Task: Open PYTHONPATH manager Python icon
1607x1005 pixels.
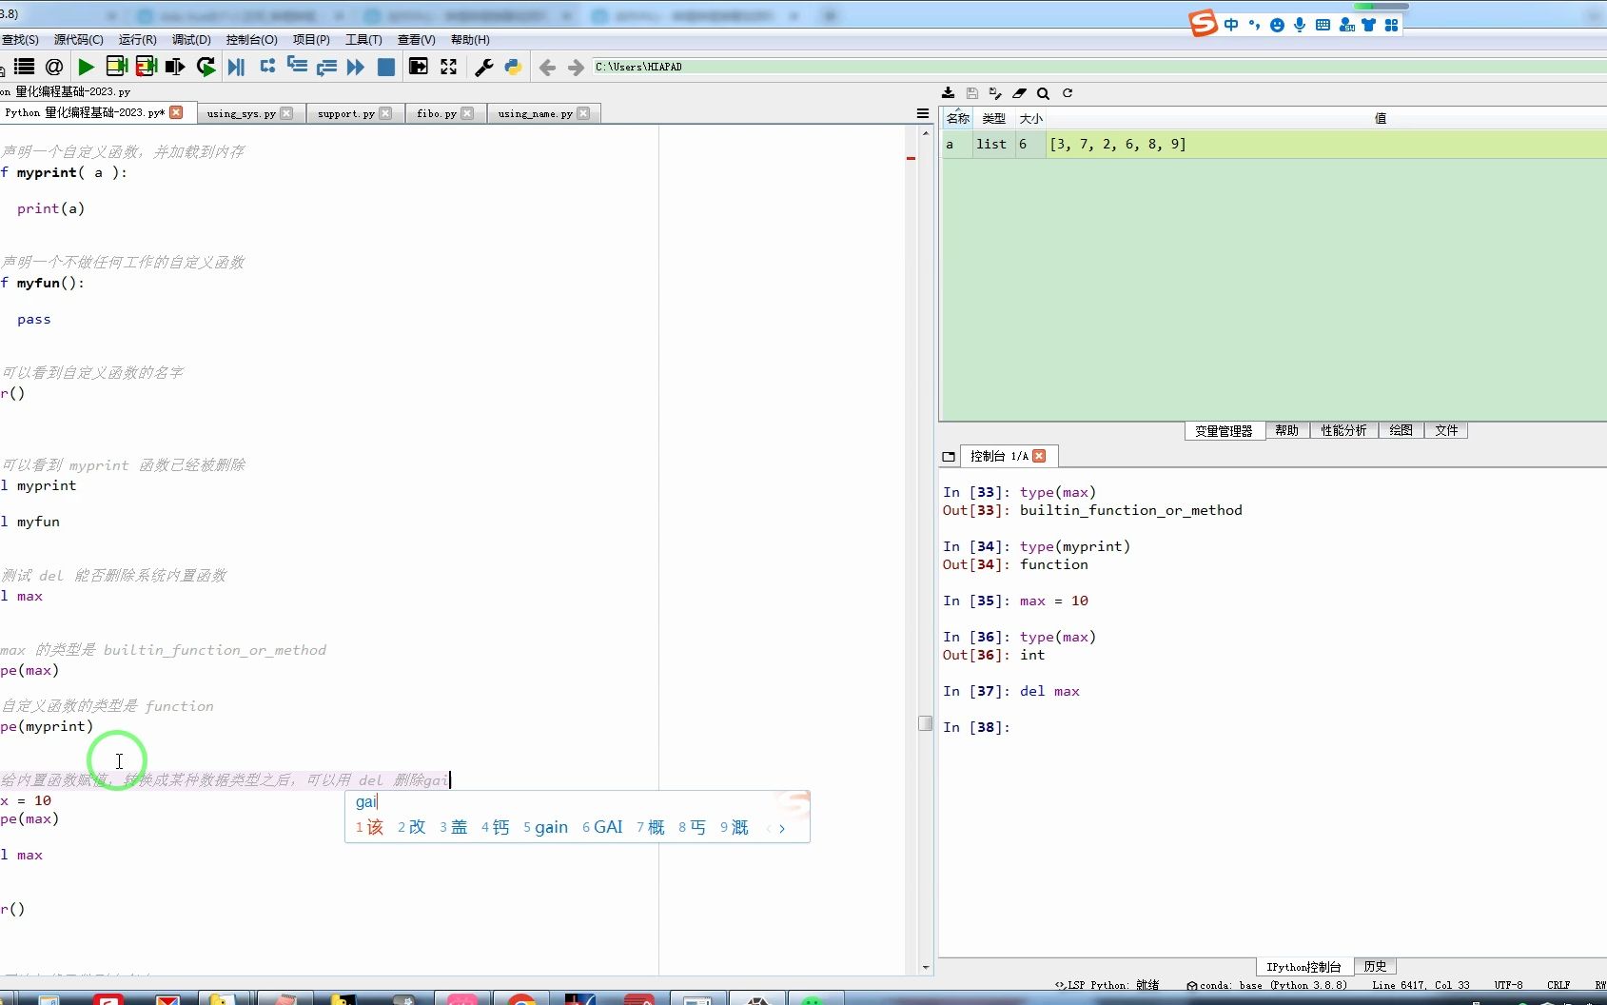Action: pos(513,67)
